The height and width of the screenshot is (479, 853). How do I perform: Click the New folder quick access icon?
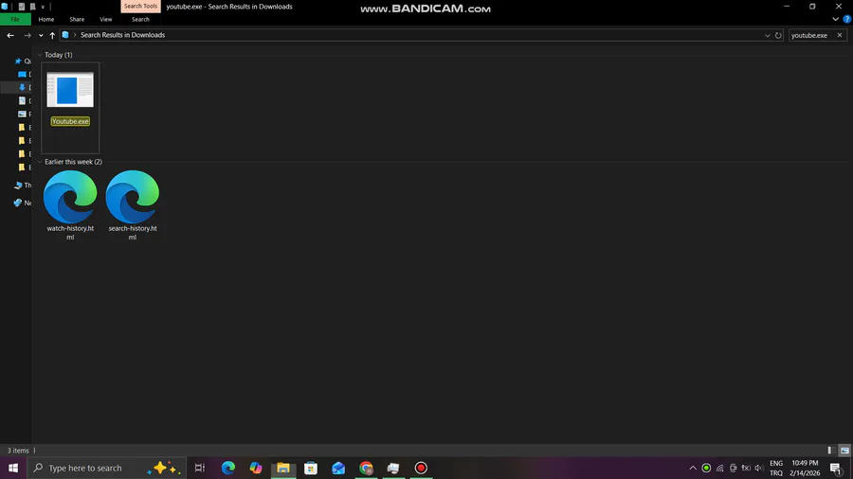[32, 7]
